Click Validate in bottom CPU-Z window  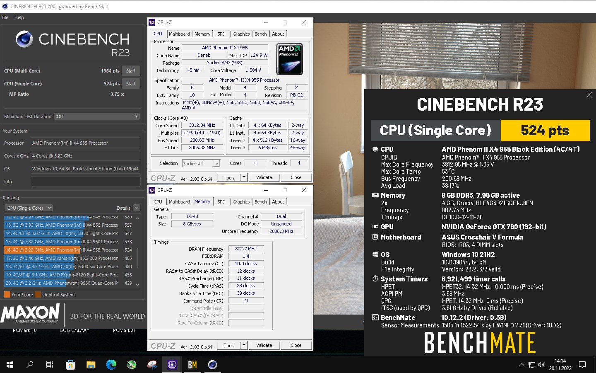264,345
